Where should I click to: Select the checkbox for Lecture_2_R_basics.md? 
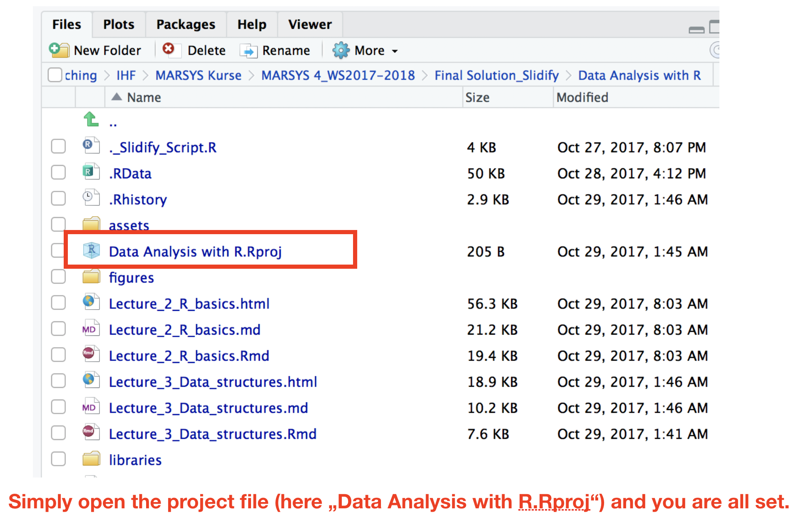pos(58,329)
